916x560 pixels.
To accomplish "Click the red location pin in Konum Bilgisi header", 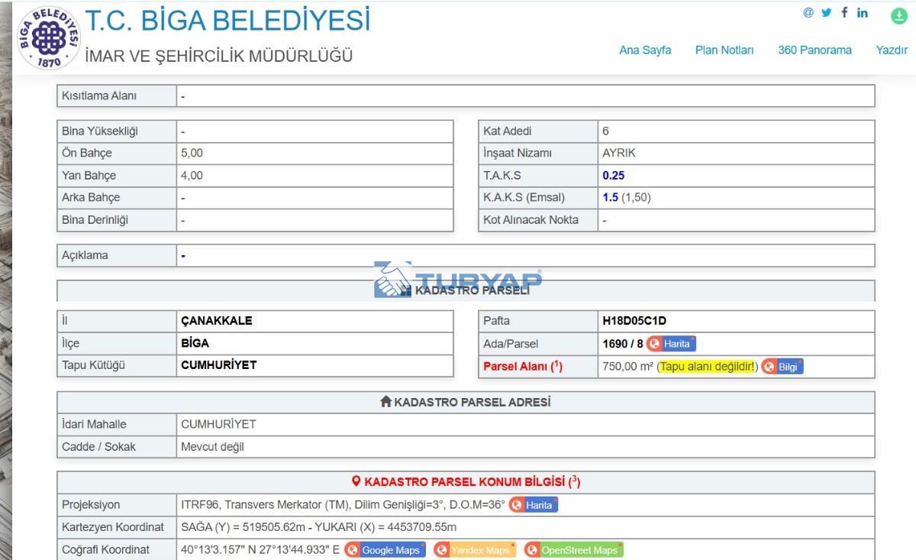I will [356, 482].
